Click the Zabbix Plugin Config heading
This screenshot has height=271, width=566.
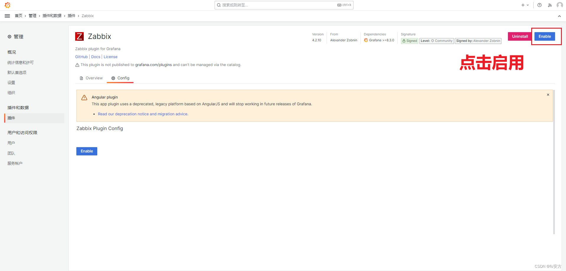[x=100, y=129]
